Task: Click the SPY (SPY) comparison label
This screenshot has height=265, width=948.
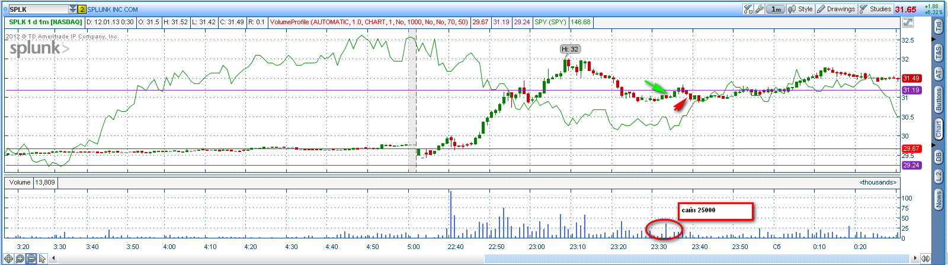Action: [550, 22]
